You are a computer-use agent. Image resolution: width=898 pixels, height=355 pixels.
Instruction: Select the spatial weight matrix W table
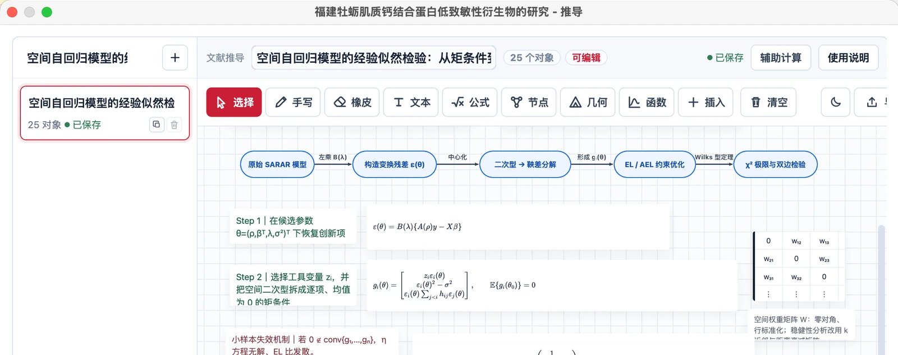pos(798,266)
